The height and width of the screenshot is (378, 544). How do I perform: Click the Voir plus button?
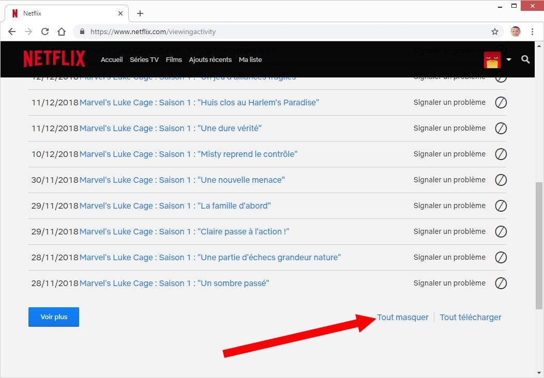click(54, 317)
